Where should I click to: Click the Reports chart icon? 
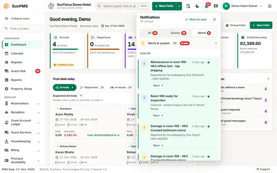7,80
